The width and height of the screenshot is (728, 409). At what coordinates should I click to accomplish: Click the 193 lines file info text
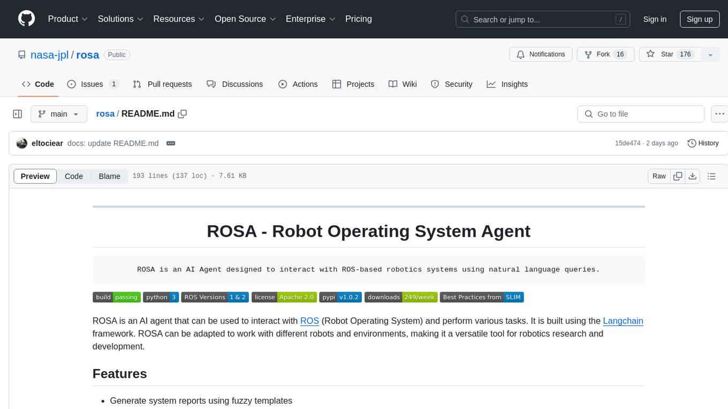tap(189, 176)
